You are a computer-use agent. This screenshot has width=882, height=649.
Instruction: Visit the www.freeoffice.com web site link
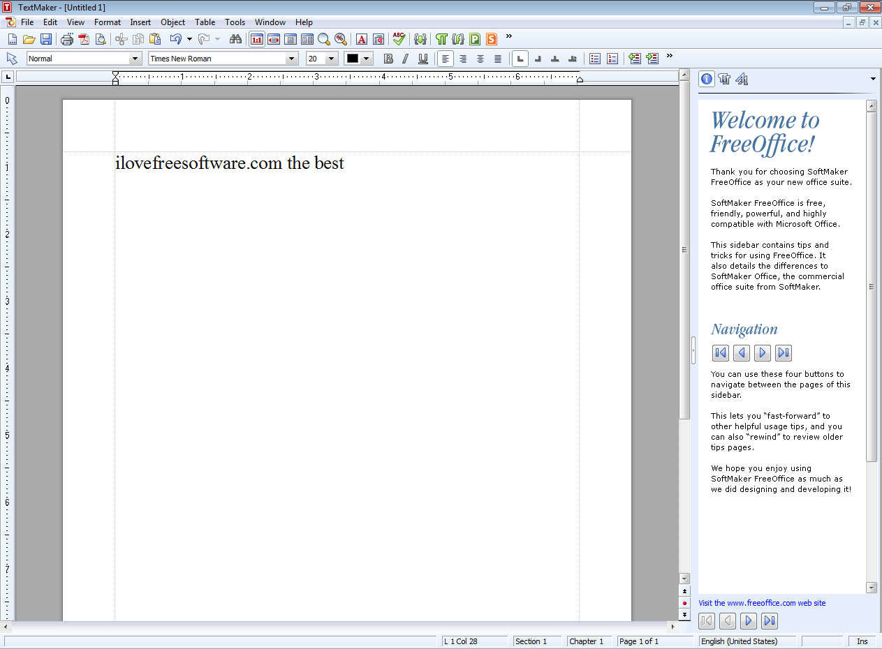(762, 603)
